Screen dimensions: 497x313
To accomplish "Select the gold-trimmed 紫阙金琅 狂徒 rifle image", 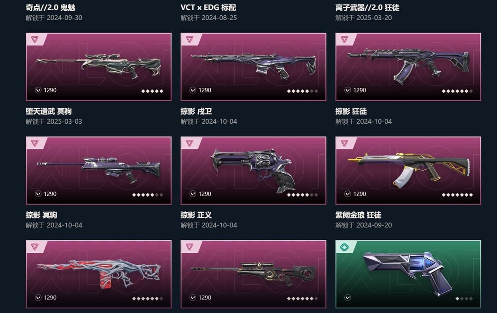I will (x=409, y=169).
